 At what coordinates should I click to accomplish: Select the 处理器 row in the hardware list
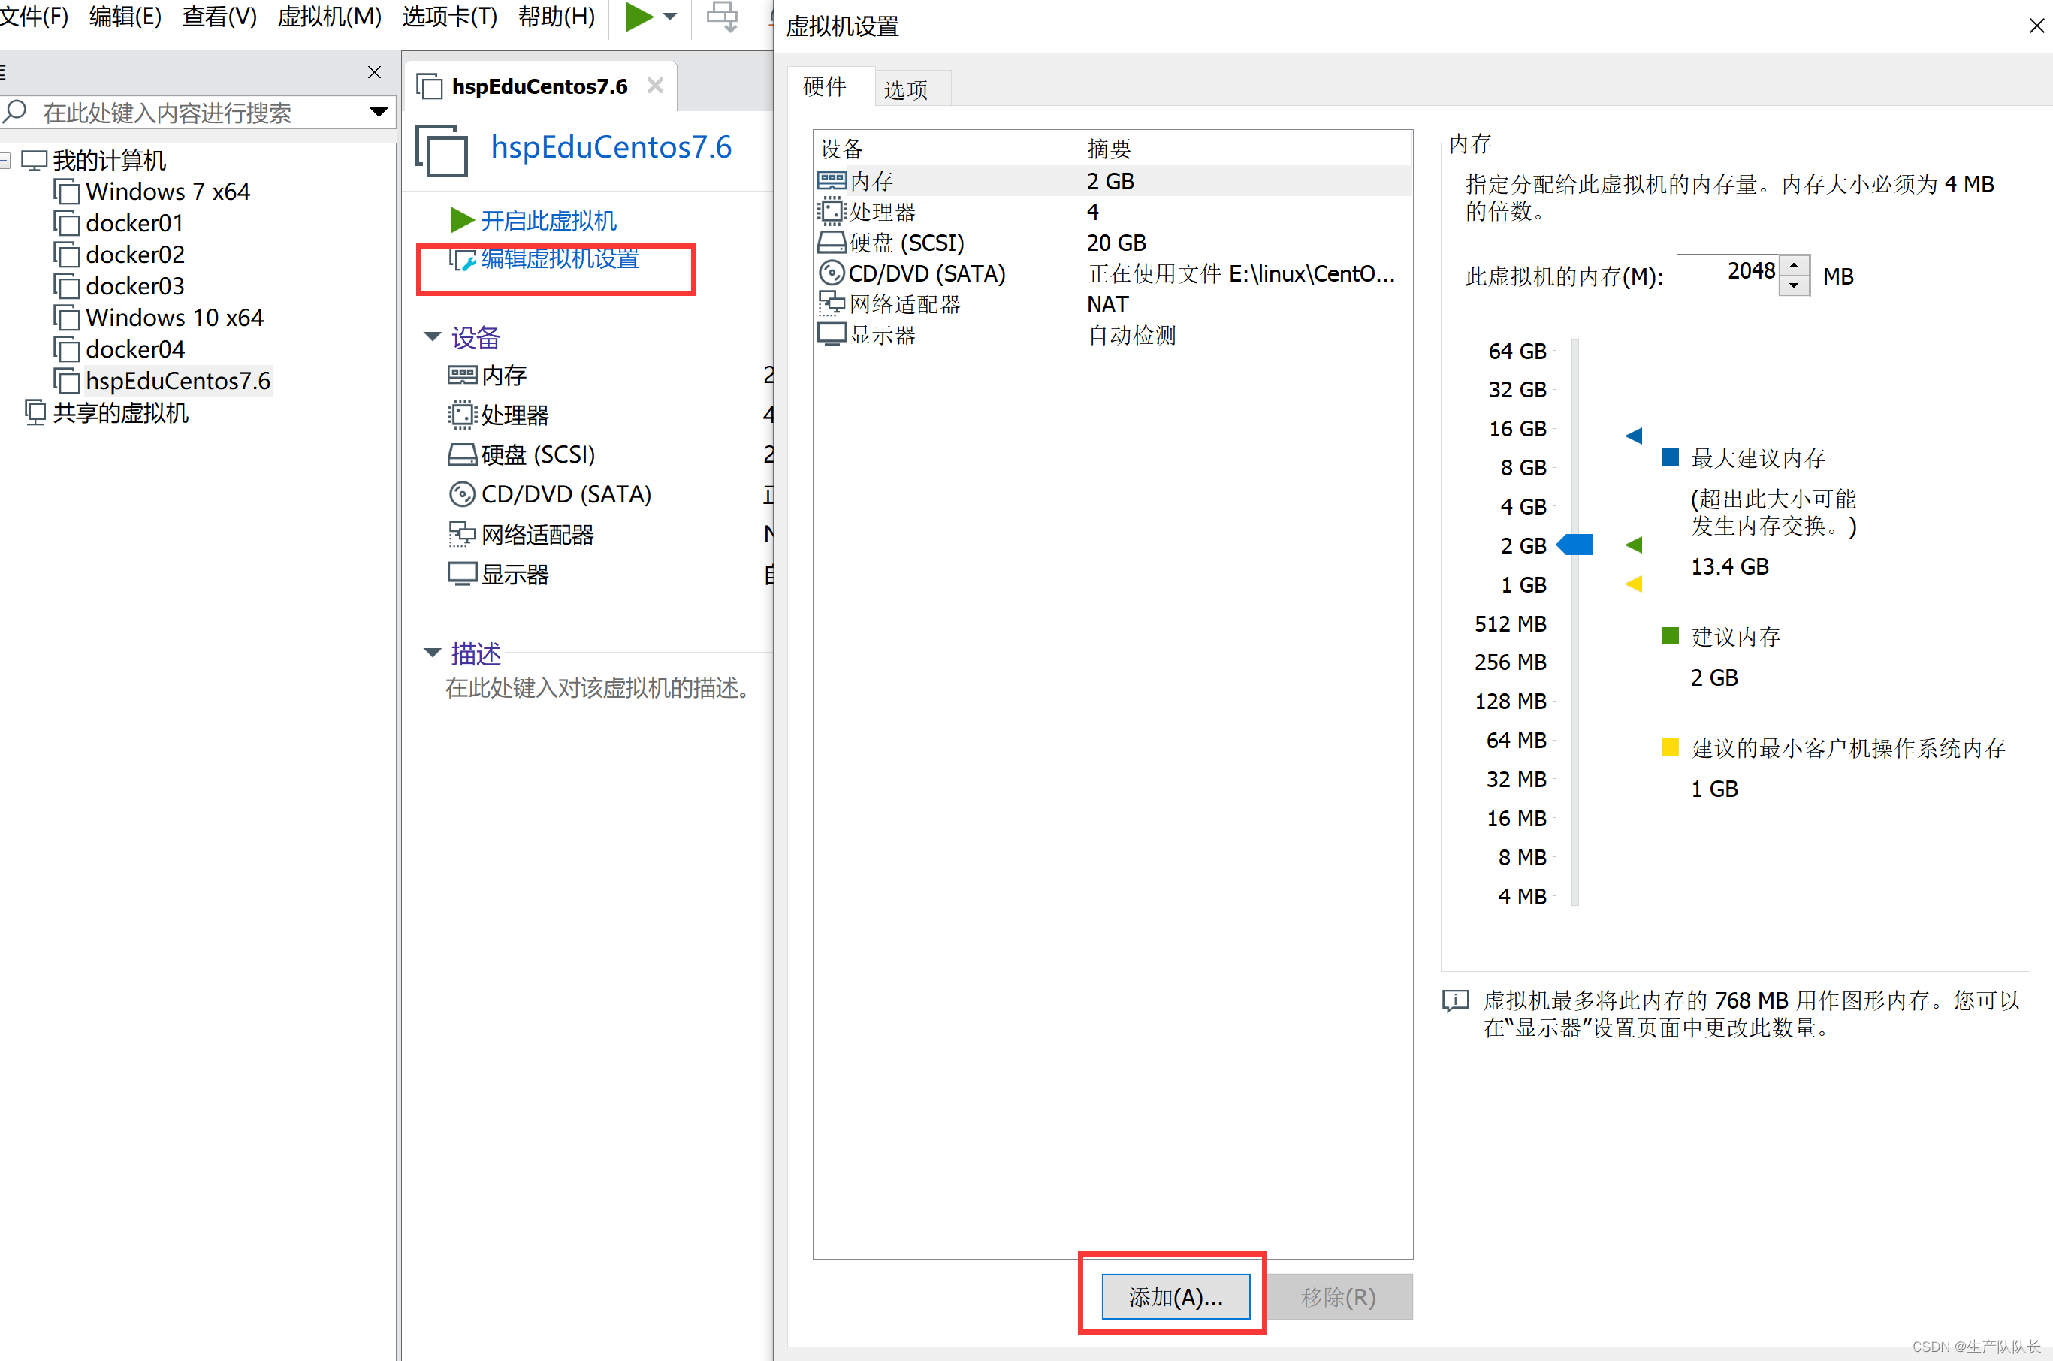[x=1113, y=212]
